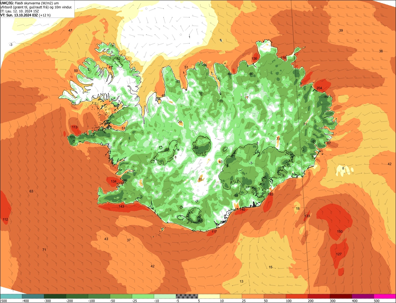
Task: Click the '116' value in the northeast
Action: (x=284, y=58)
